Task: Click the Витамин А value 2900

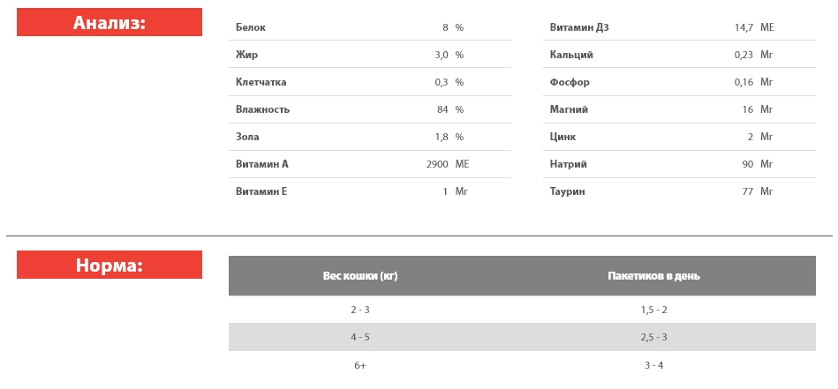Action: 437,164
